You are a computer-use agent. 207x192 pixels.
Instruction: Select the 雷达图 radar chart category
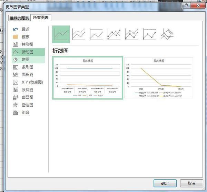pyautogui.click(x=28, y=105)
